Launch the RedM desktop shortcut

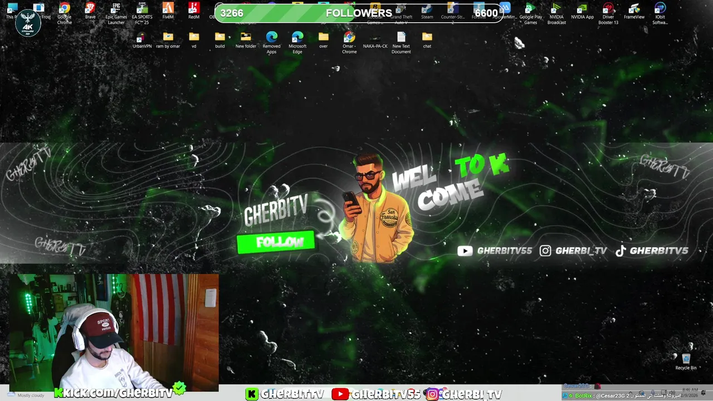click(194, 11)
